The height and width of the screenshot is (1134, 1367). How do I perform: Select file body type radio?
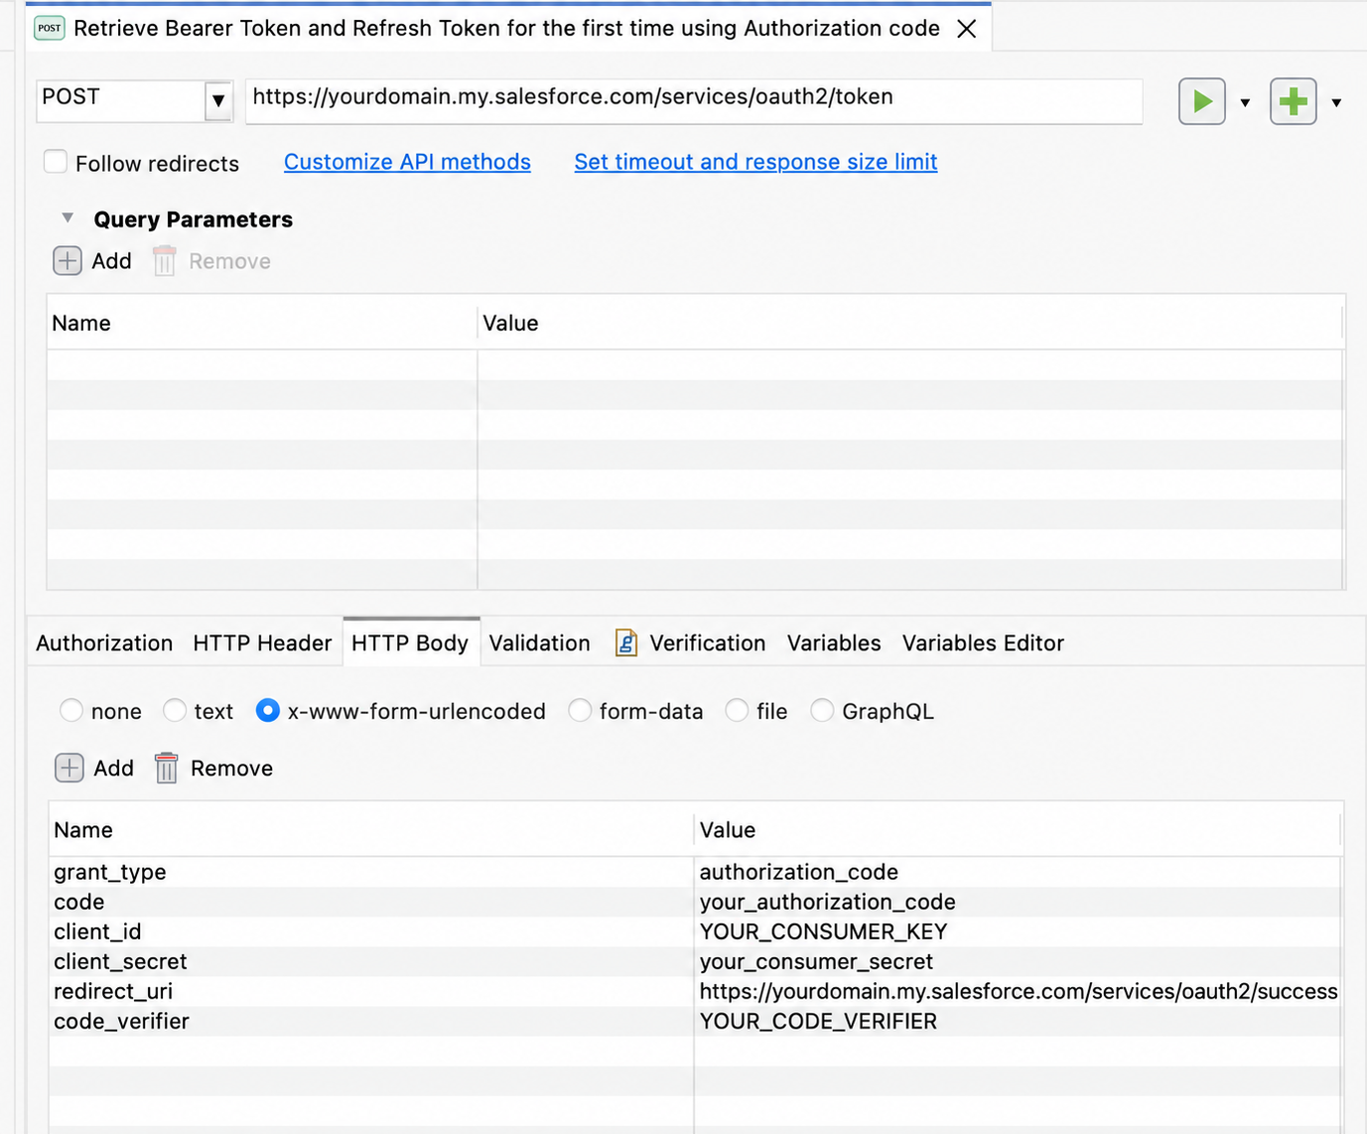(x=737, y=710)
